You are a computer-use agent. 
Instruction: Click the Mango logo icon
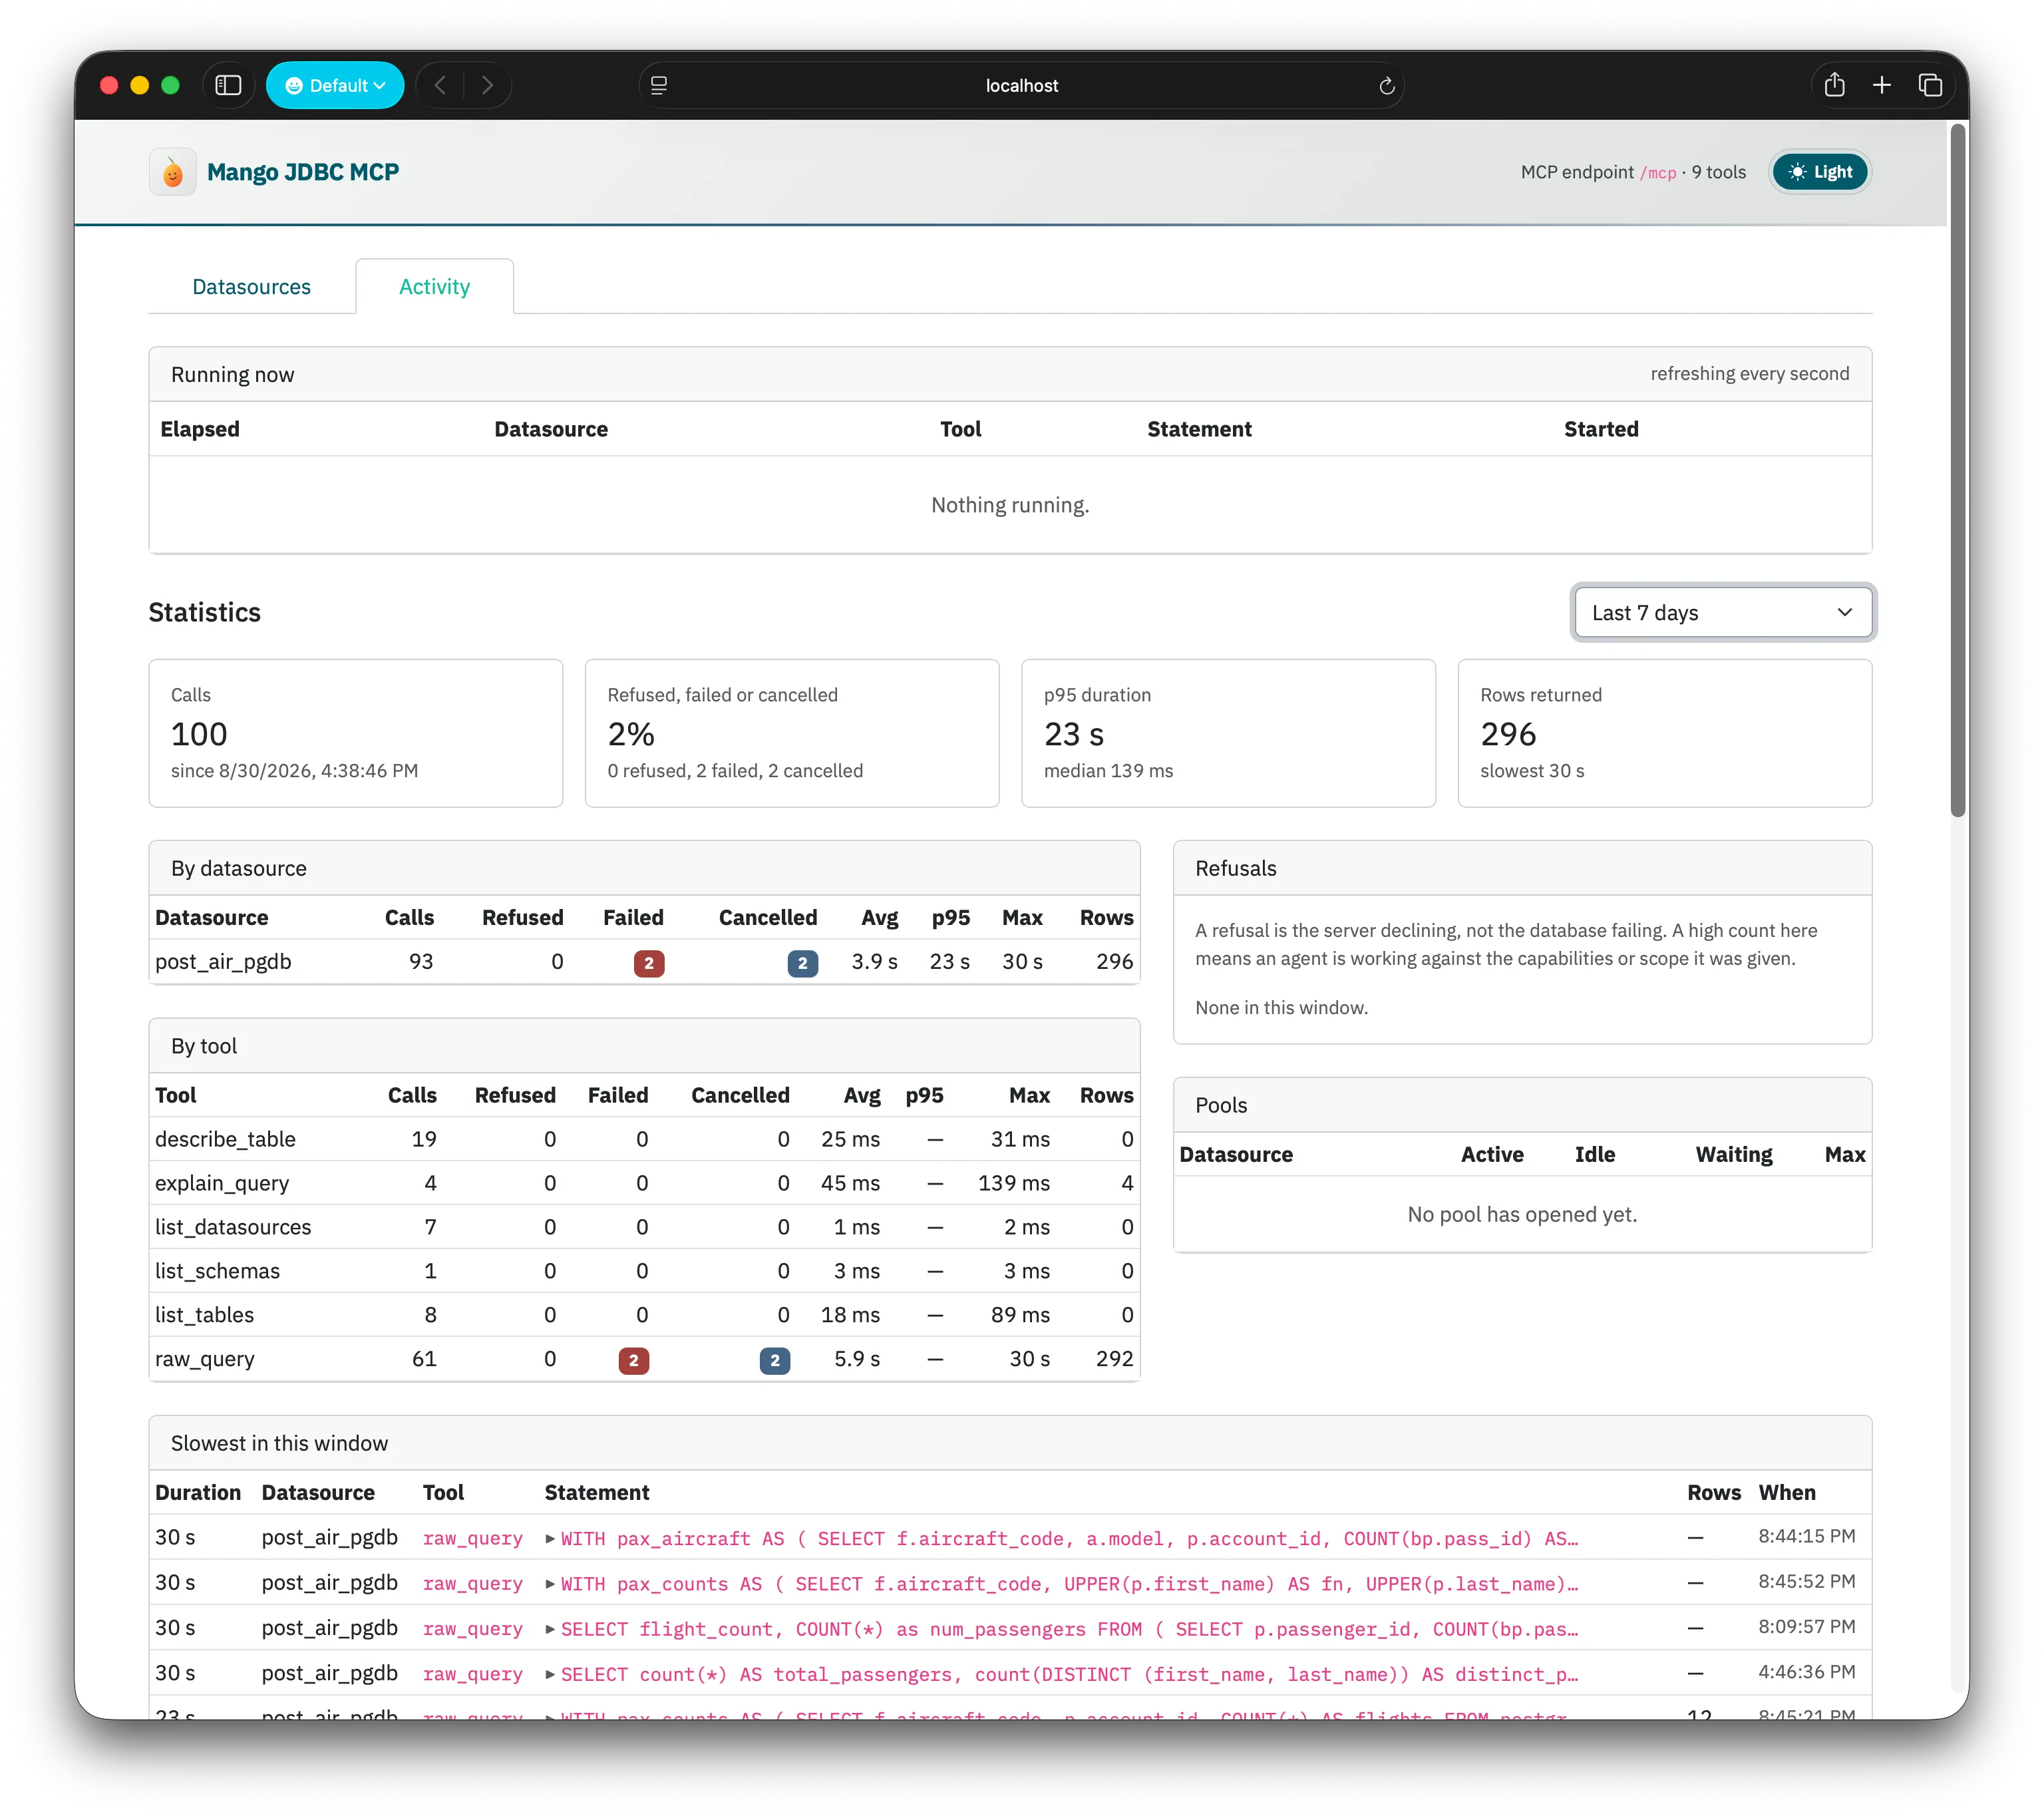point(173,172)
